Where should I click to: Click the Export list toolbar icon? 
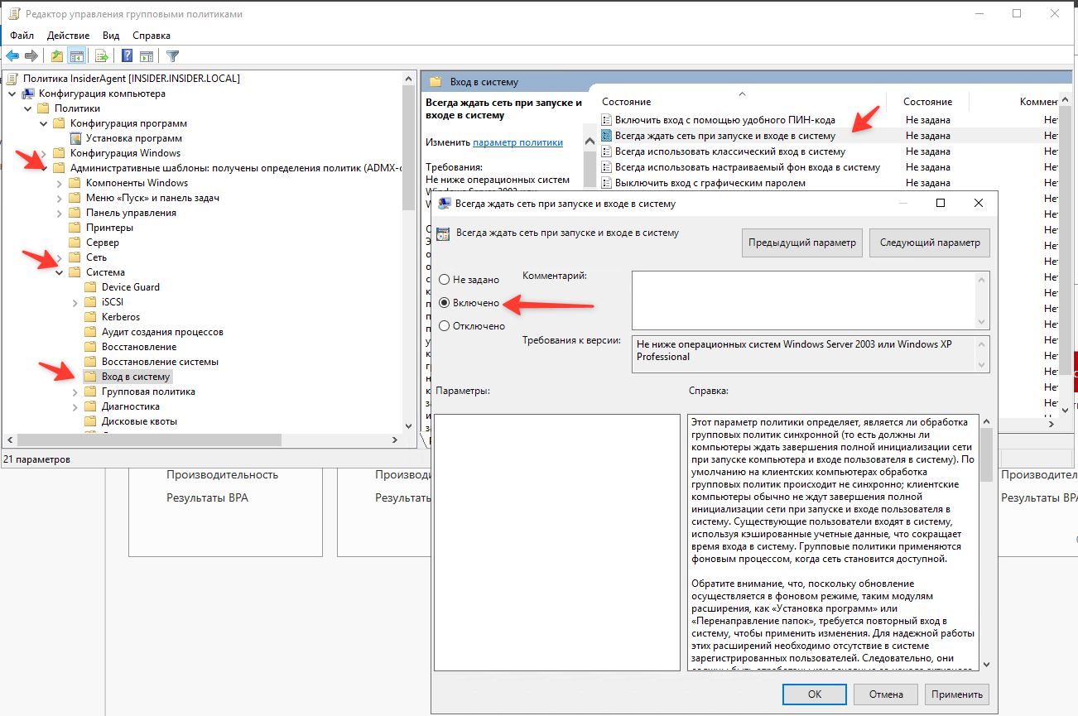(102, 56)
